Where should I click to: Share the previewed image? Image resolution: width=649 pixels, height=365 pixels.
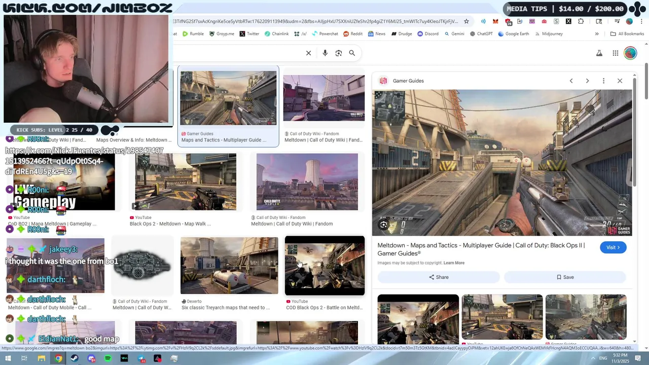pos(439,277)
